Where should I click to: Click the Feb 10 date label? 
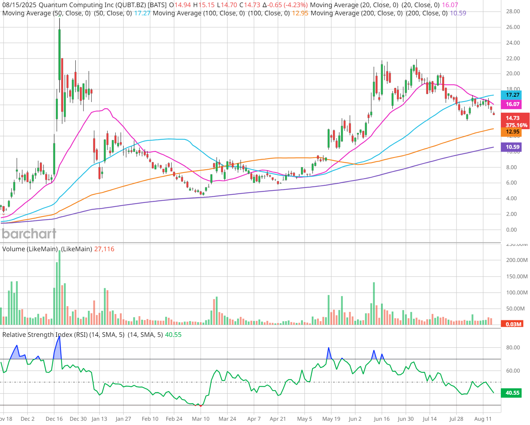tap(150, 419)
